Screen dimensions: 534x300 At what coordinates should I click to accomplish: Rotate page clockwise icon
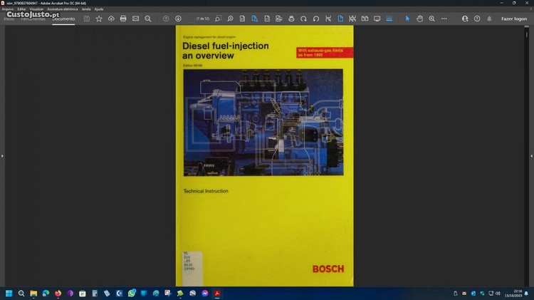coord(303,19)
